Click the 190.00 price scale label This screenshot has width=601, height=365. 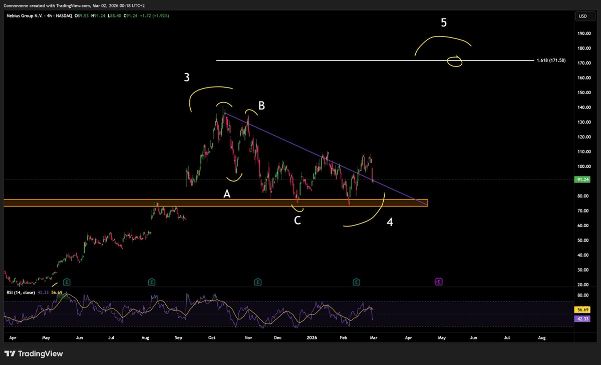(x=583, y=34)
